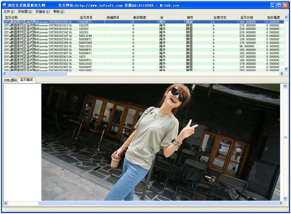Click the 城市 column header

tap(190, 17)
